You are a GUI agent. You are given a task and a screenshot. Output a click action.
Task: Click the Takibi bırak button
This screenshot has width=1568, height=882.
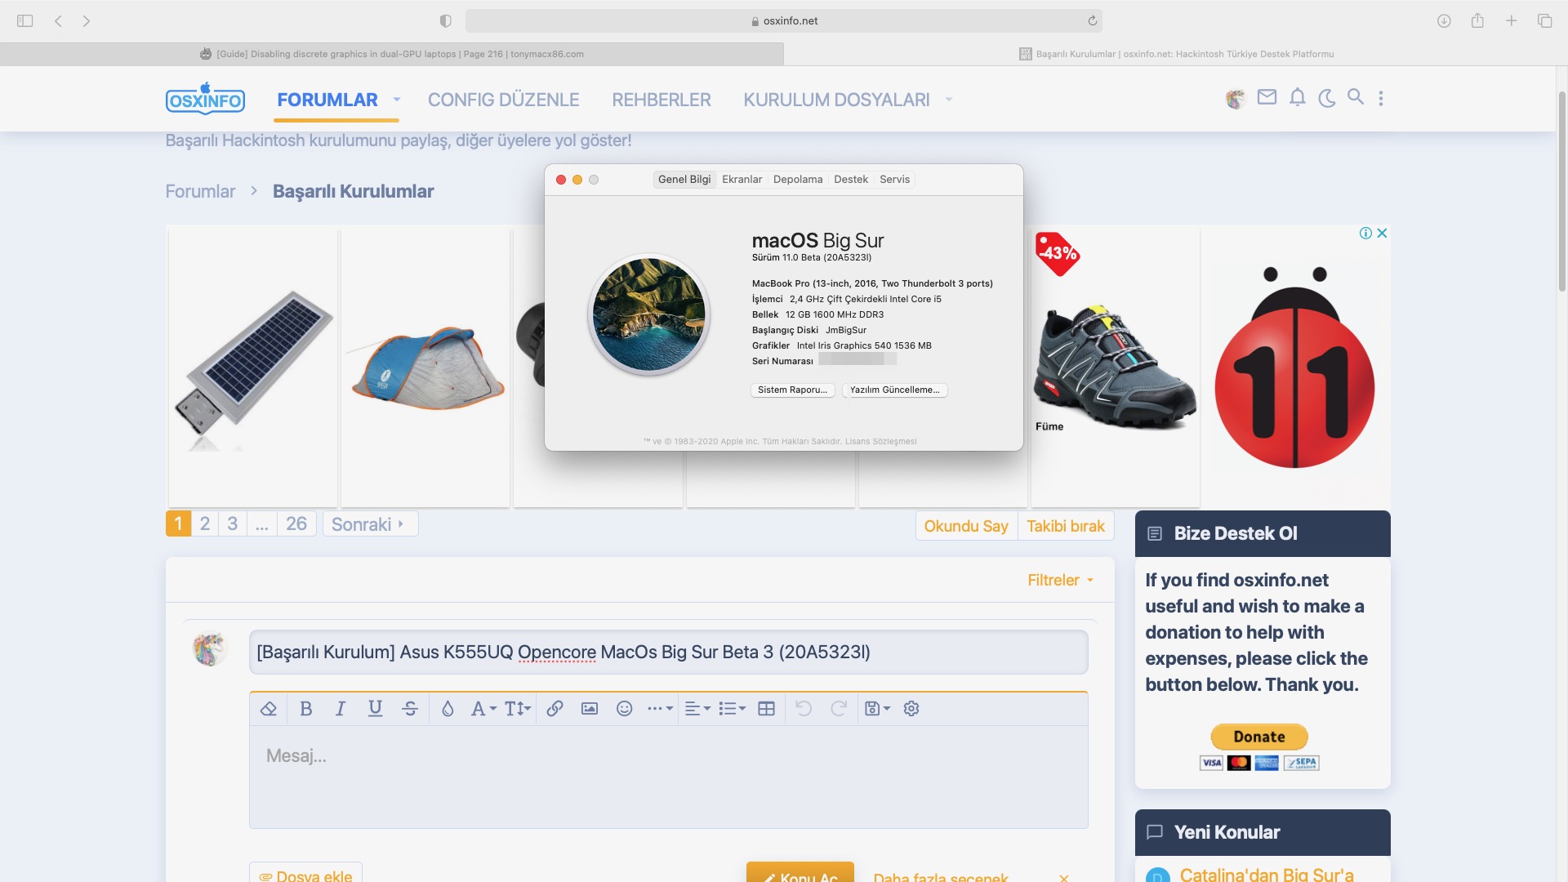tap(1065, 526)
